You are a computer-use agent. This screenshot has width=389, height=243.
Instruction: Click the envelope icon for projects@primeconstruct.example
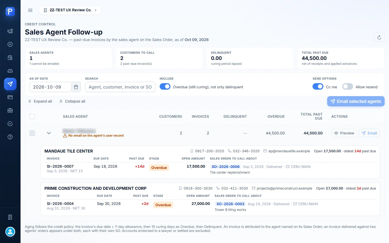[253, 188]
